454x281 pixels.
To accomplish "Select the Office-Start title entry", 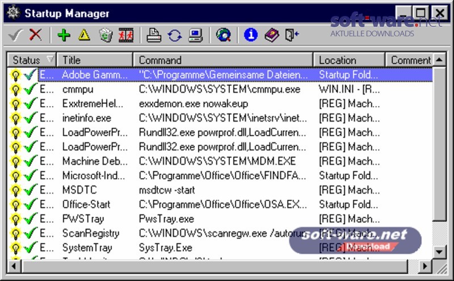I will pyautogui.click(x=86, y=204).
